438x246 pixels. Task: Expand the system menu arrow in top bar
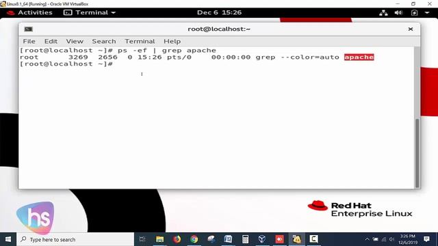click(427, 12)
